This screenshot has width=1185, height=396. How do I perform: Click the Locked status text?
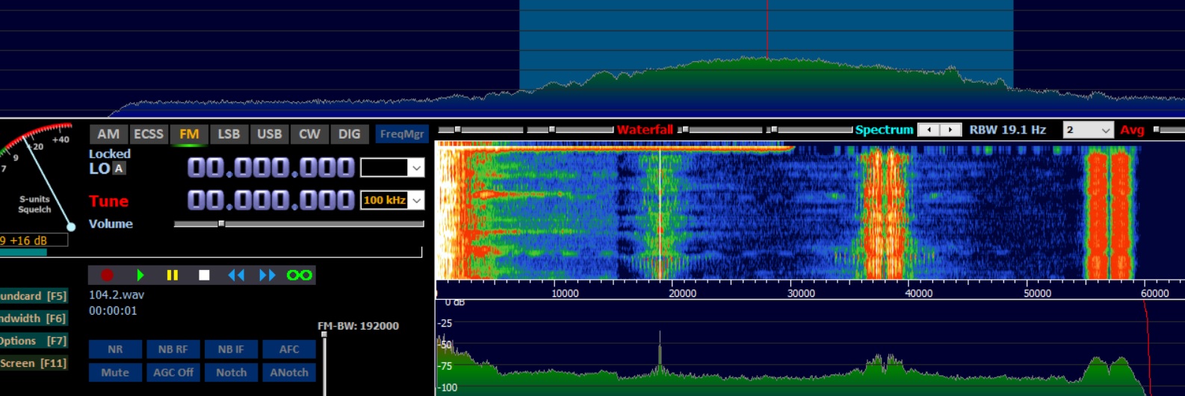[x=110, y=154]
